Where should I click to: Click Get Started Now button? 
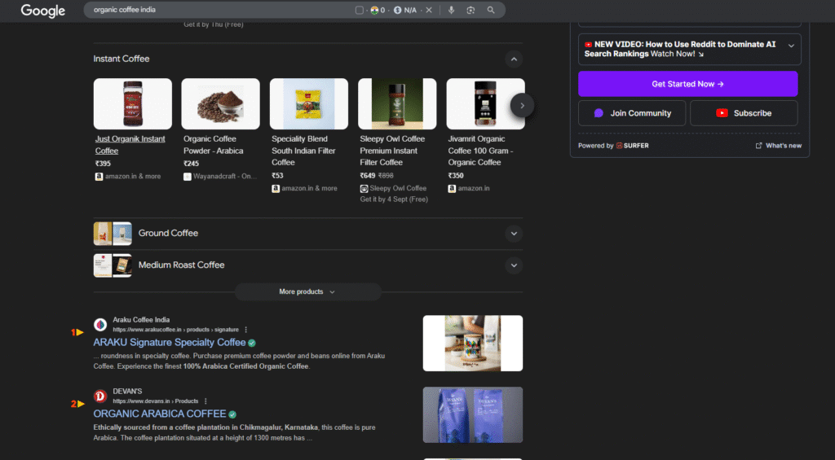[688, 84]
